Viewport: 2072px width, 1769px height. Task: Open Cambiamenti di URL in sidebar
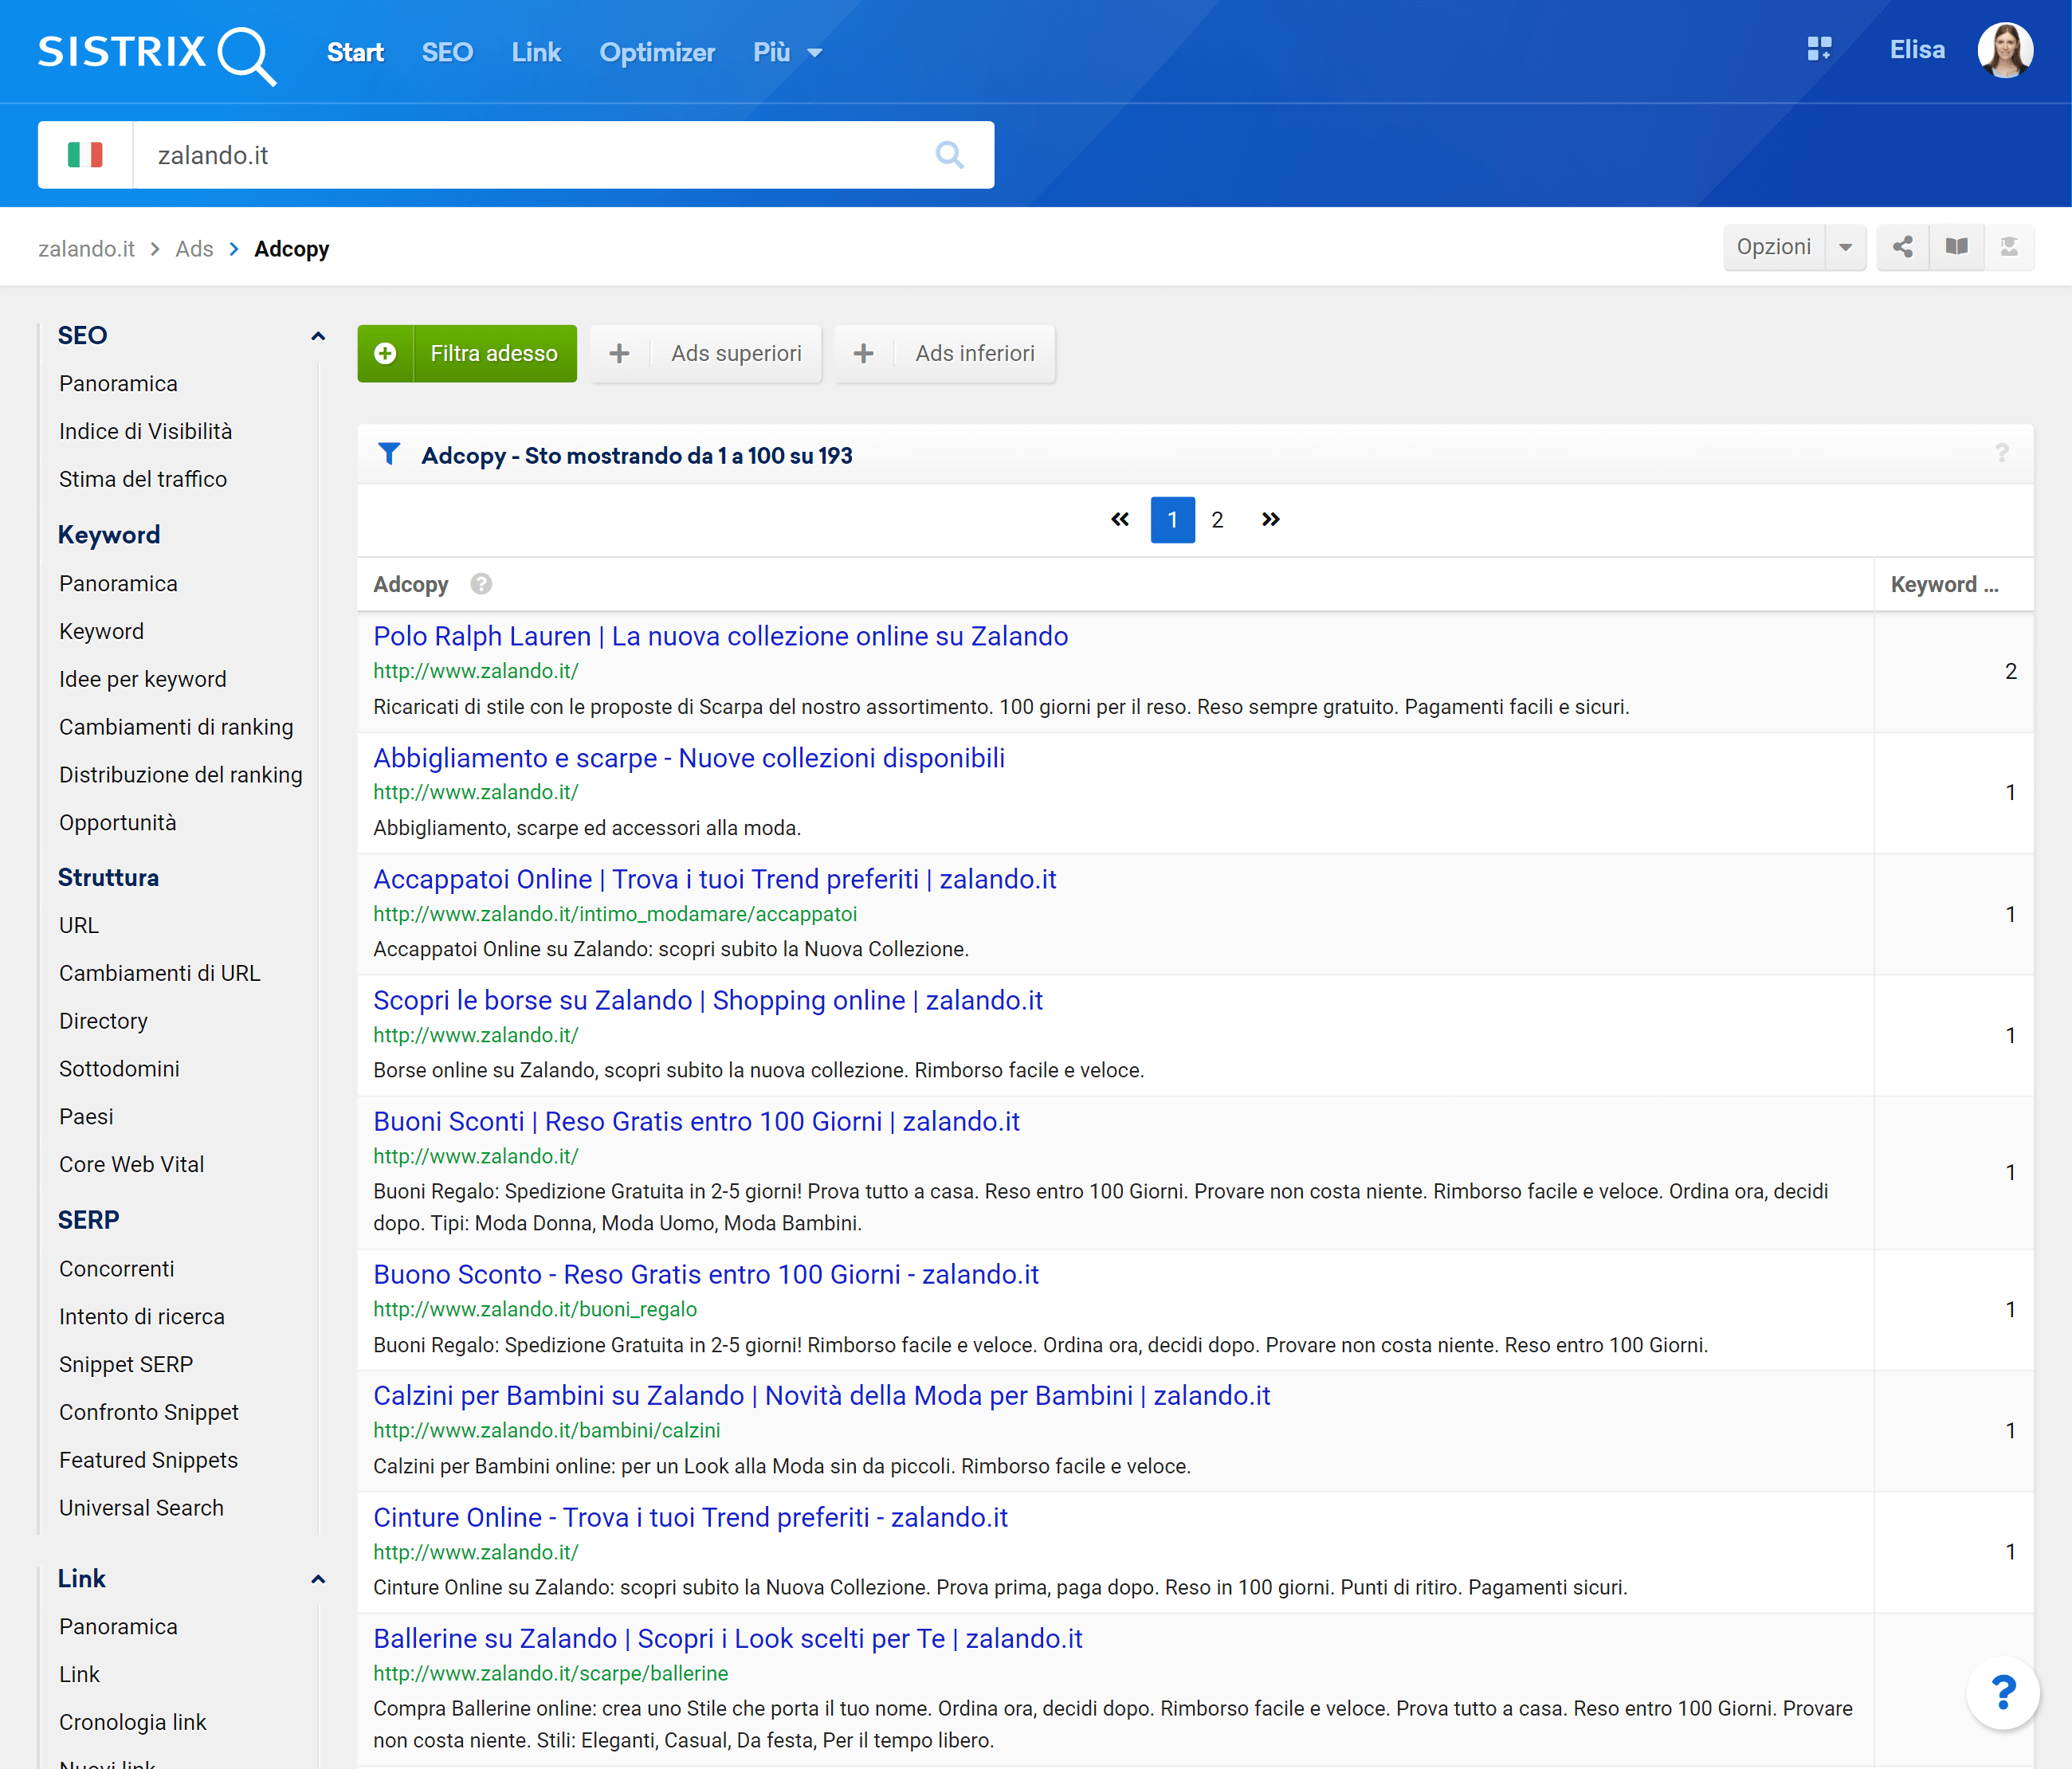click(159, 973)
